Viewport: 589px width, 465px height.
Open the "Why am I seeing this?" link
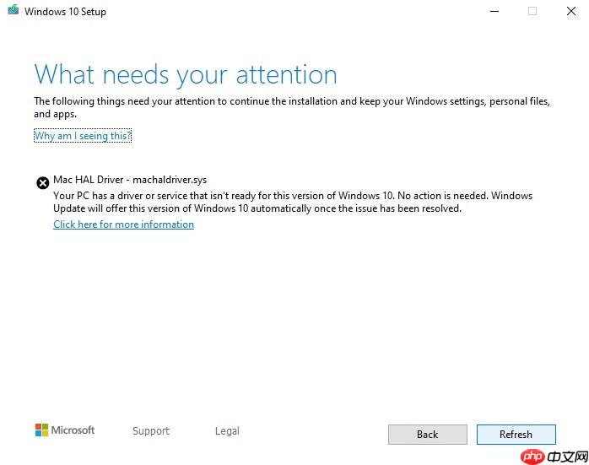tap(83, 136)
